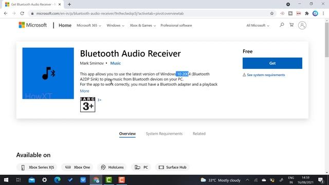Open the Chrome three-dot menu
Screen dimensions: 329x185
point(323,13)
